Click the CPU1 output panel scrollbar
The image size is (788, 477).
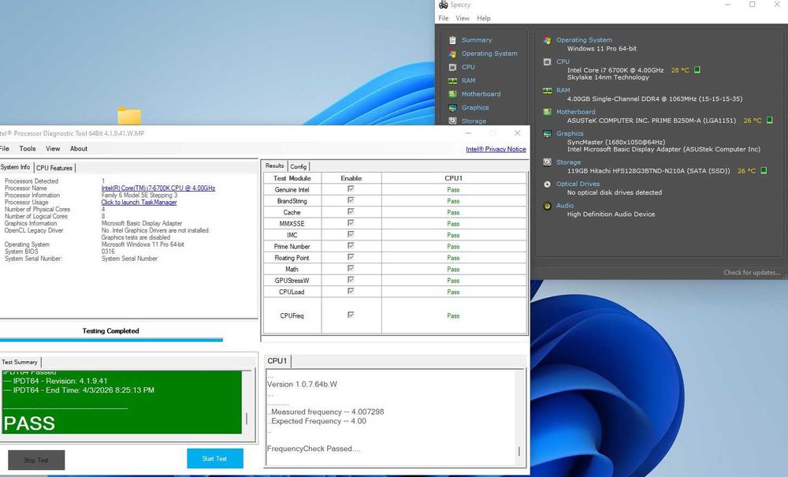pyautogui.click(x=519, y=417)
